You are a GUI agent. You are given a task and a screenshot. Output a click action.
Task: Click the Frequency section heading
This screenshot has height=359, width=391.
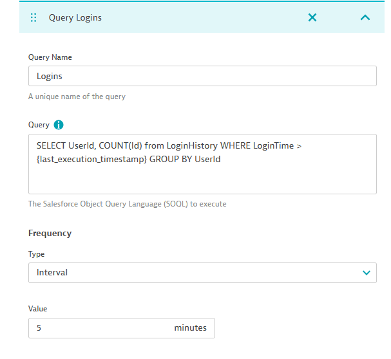click(x=50, y=233)
